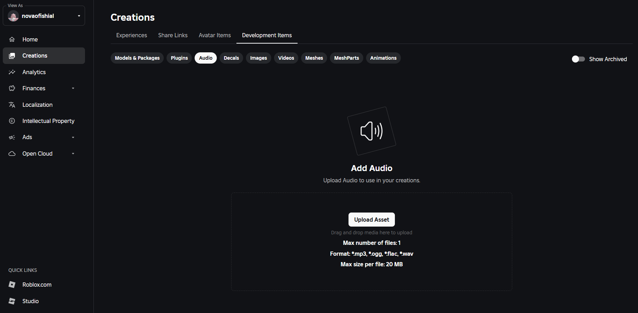
Task: Expand the Ads submenu arrow
Action: (73, 137)
